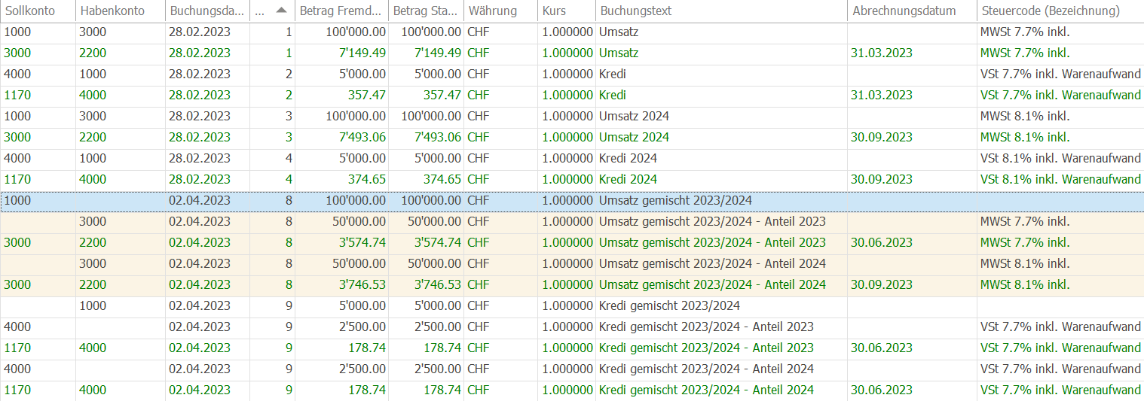
Task: Click the Buchungstext column header
Action: click(x=721, y=11)
